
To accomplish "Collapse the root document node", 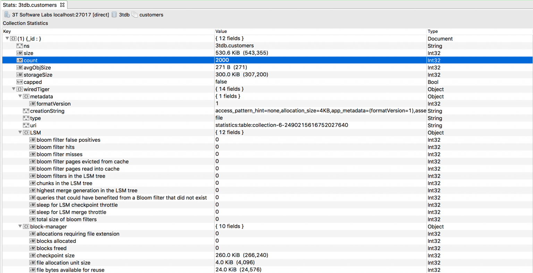I will click(x=7, y=38).
